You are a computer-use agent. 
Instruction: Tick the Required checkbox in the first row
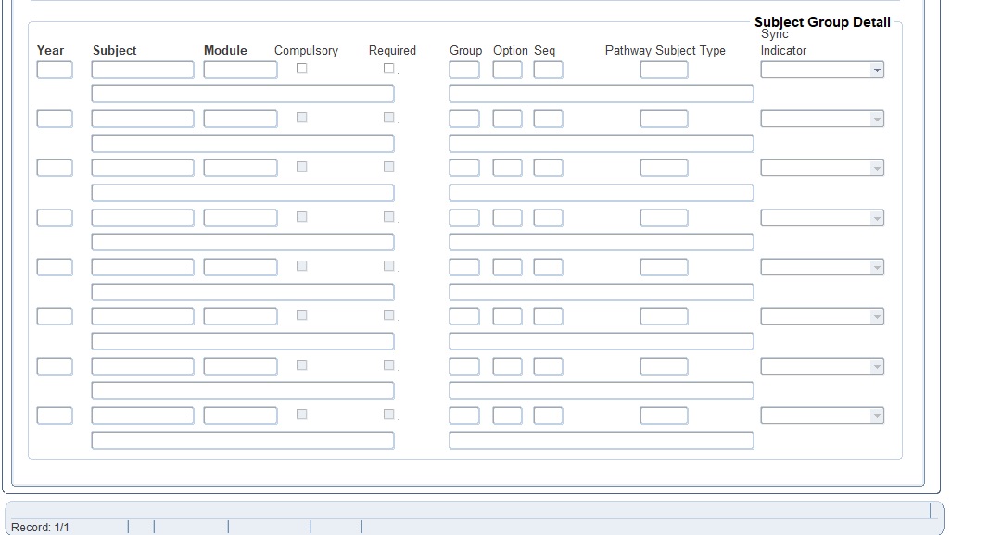(388, 69)
